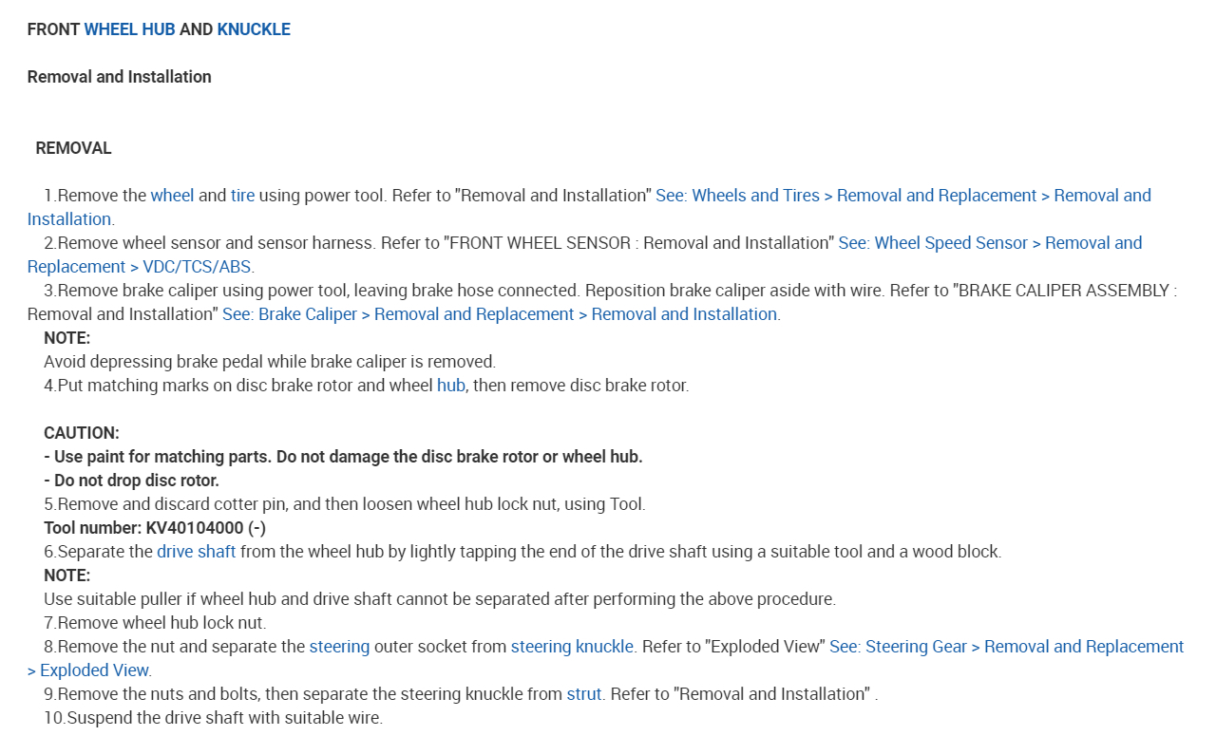Click the 'Avoid depressing brake pedal' note text
Screen dimensions: 1216x736
coord(270,362)
